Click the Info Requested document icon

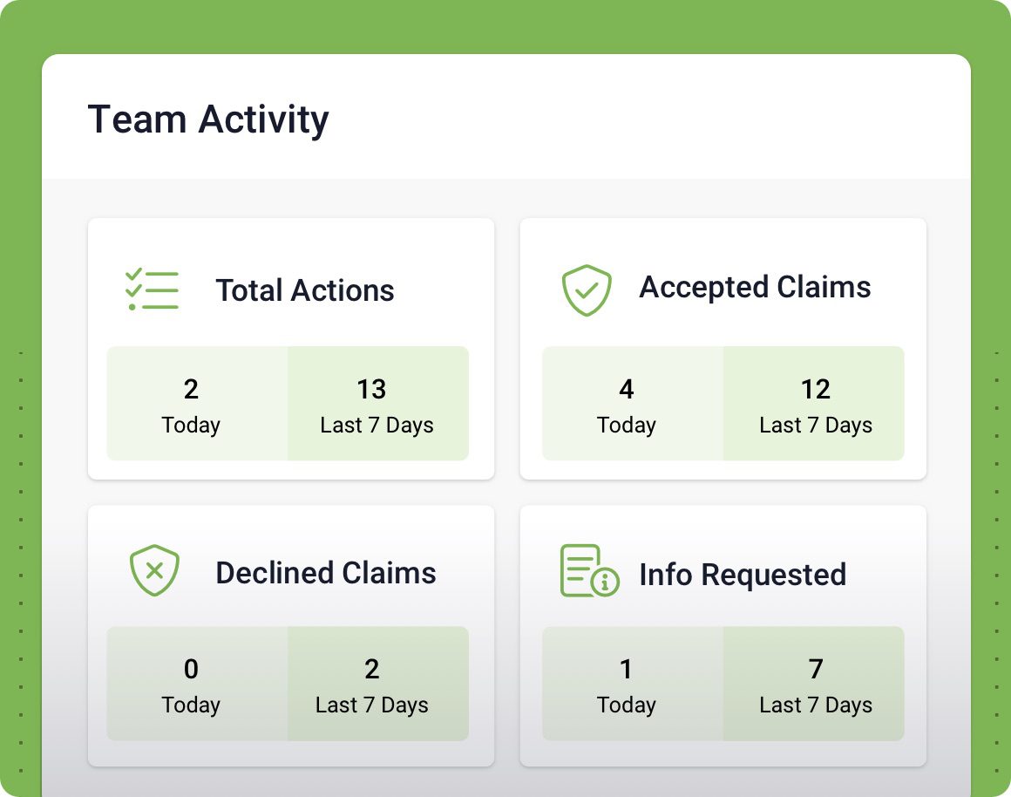tap(589, 570)
